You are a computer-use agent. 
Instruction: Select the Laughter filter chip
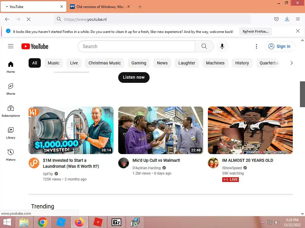click(187, 63)
